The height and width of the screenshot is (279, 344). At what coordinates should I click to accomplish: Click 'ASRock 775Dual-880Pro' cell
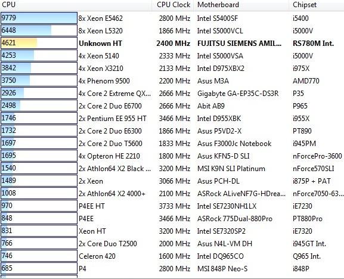click(235, 218)
